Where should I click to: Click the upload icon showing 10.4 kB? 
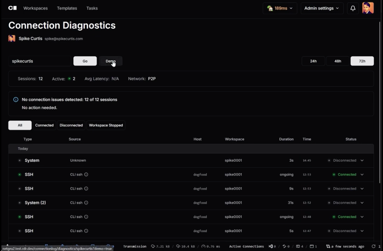coord(178,246)
